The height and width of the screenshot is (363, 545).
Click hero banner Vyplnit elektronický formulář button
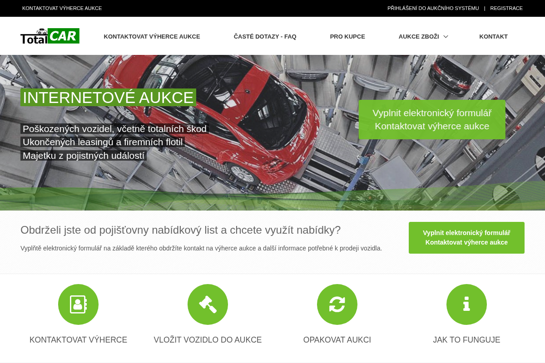tap(432, 120)
